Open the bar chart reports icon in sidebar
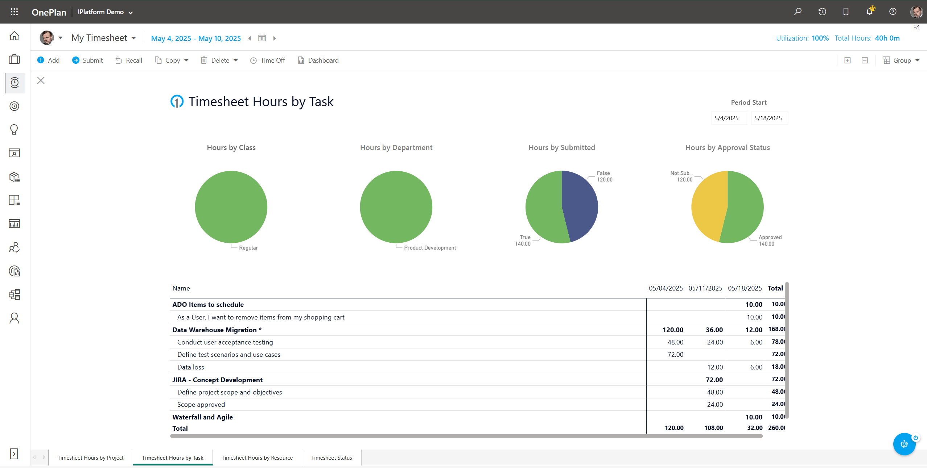Screen dimensions: 927x468 pyautogui.click(x=14, y=223)
